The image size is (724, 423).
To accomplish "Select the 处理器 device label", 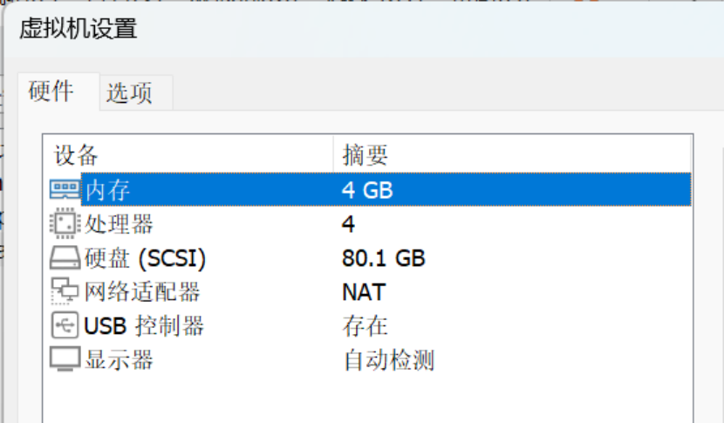I will point(119,224).
